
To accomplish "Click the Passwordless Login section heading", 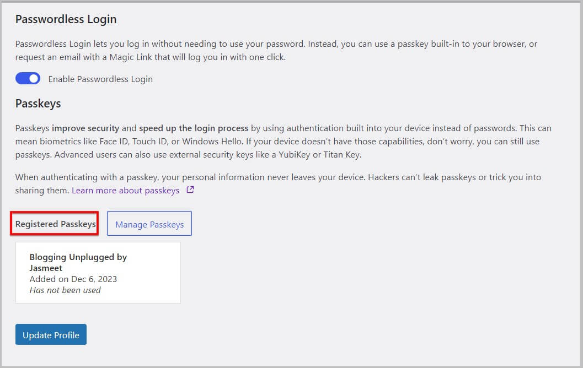I will (x=66, y=19).
